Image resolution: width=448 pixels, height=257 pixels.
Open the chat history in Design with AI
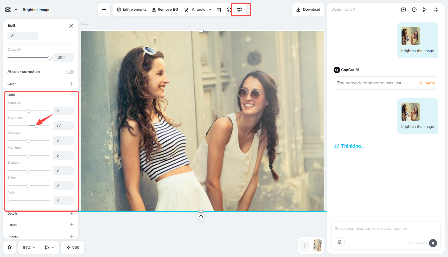point(414,9)
